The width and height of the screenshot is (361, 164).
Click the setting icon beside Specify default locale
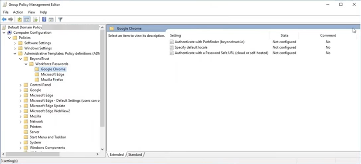coord(171,47)
